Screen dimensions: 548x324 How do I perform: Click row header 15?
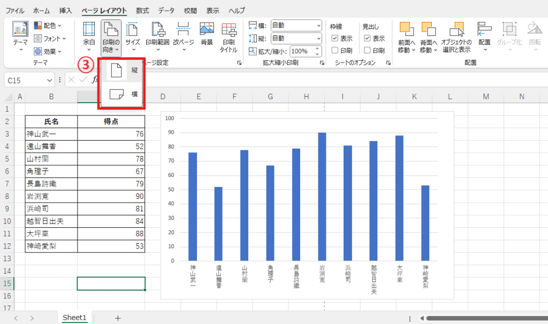[7, 283]
